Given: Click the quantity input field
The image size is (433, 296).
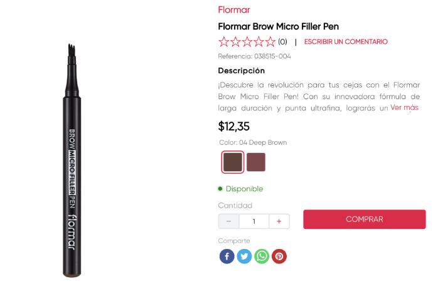Looking at the screenshot, I should [254, 221].
